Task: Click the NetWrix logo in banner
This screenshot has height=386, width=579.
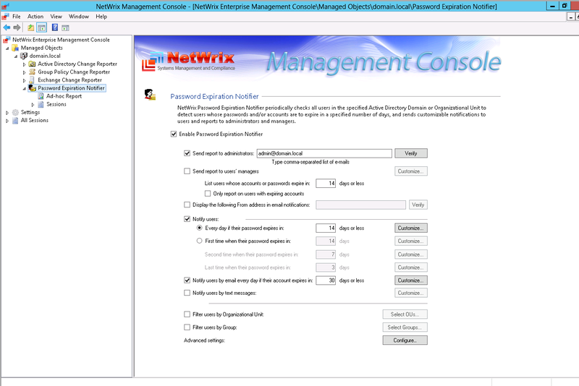Action: coord(188,61)
